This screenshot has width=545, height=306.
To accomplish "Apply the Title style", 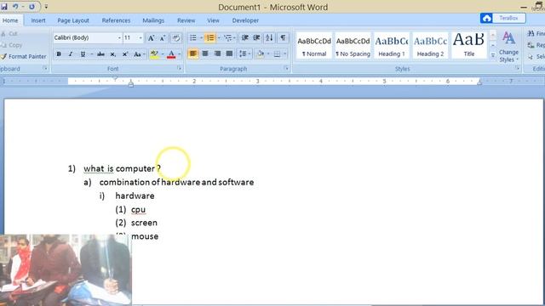I will [469, 46].
